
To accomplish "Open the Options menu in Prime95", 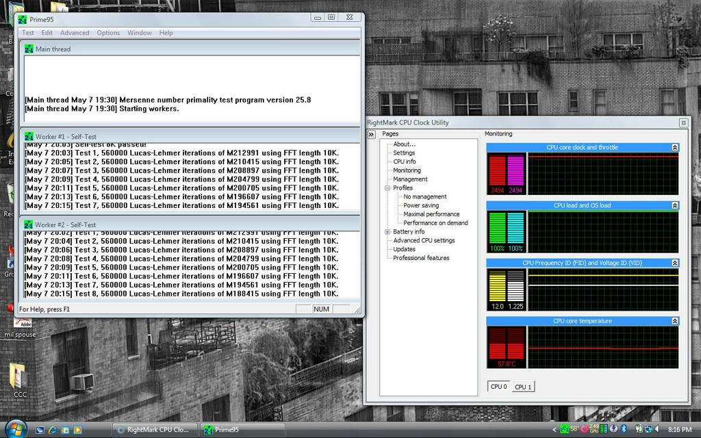I will coord(108,33).
